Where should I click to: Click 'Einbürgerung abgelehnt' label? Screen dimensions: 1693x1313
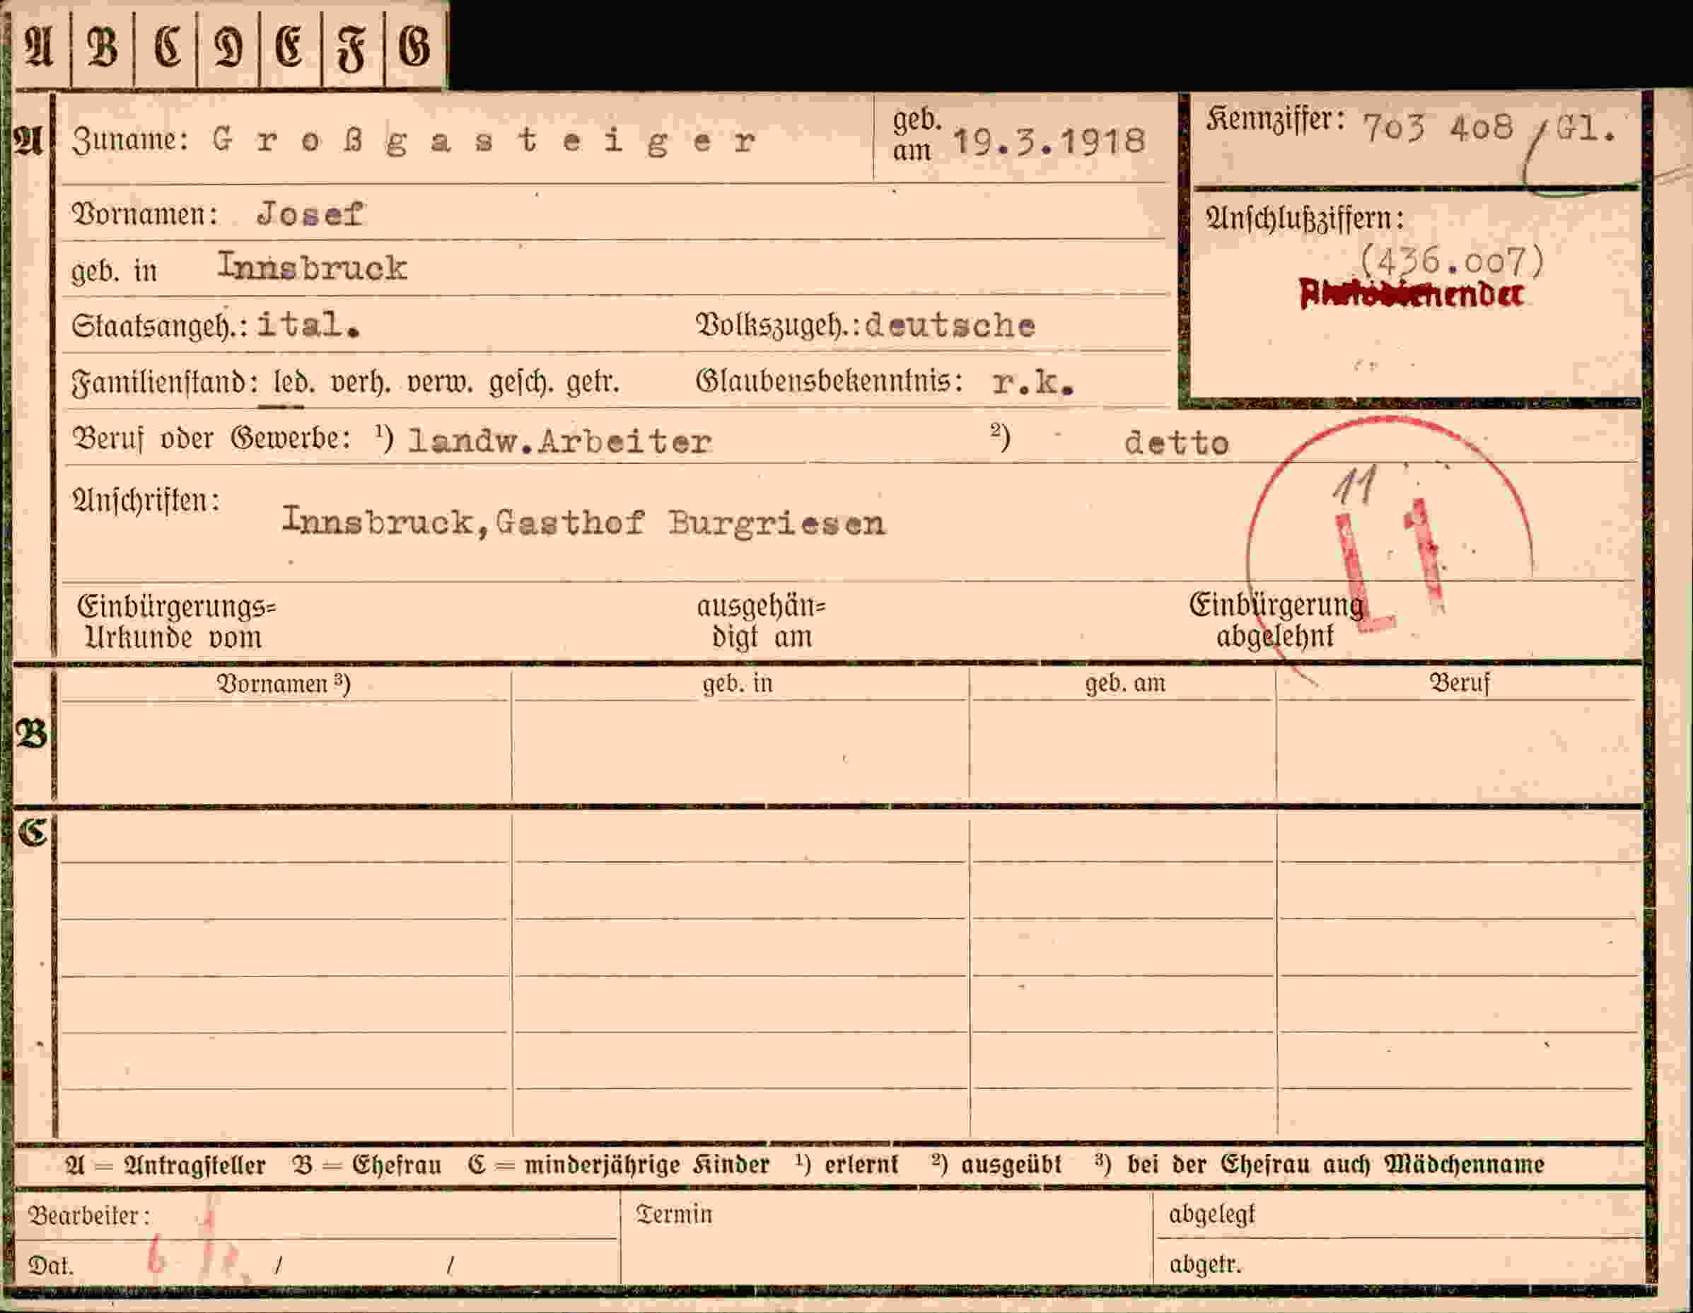(x=1276, y=620)
